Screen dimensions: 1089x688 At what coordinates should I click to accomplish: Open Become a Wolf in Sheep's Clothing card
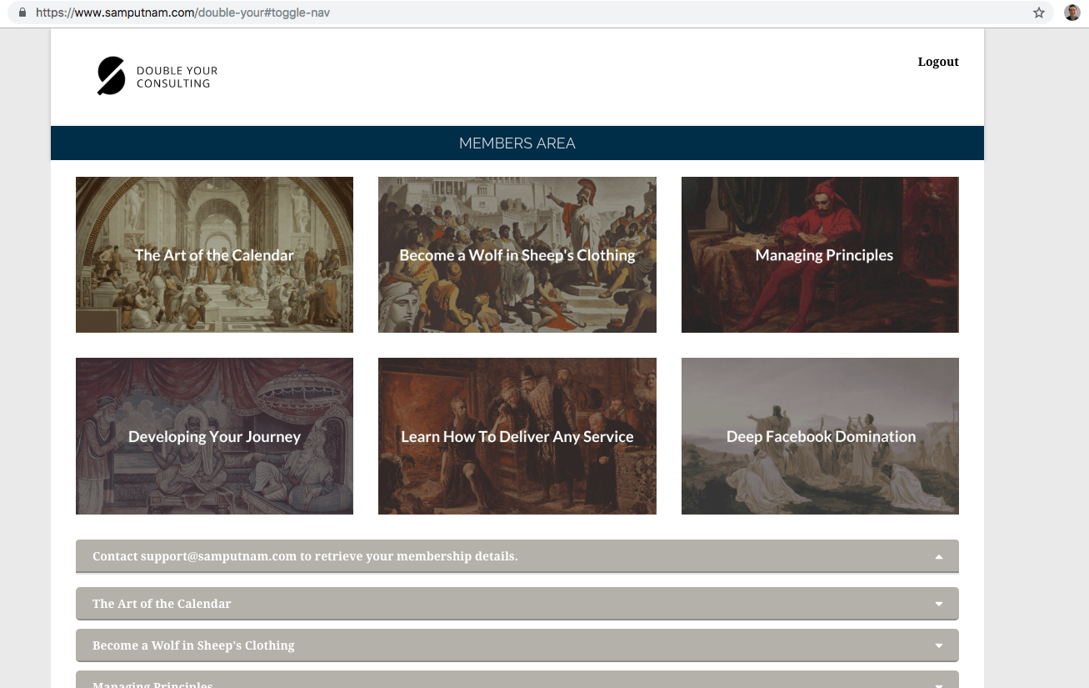pyautogui.click(x=517, y=254)
